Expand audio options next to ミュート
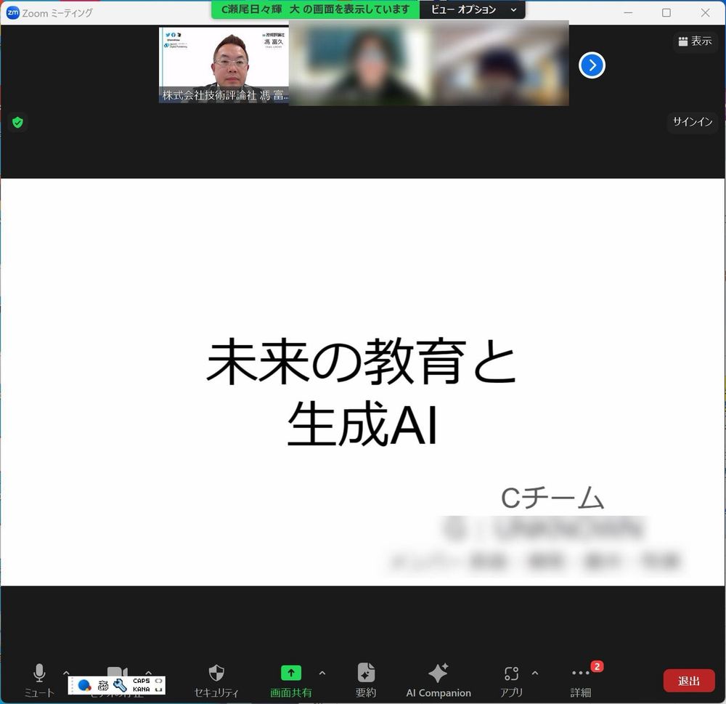 point(66,673)
